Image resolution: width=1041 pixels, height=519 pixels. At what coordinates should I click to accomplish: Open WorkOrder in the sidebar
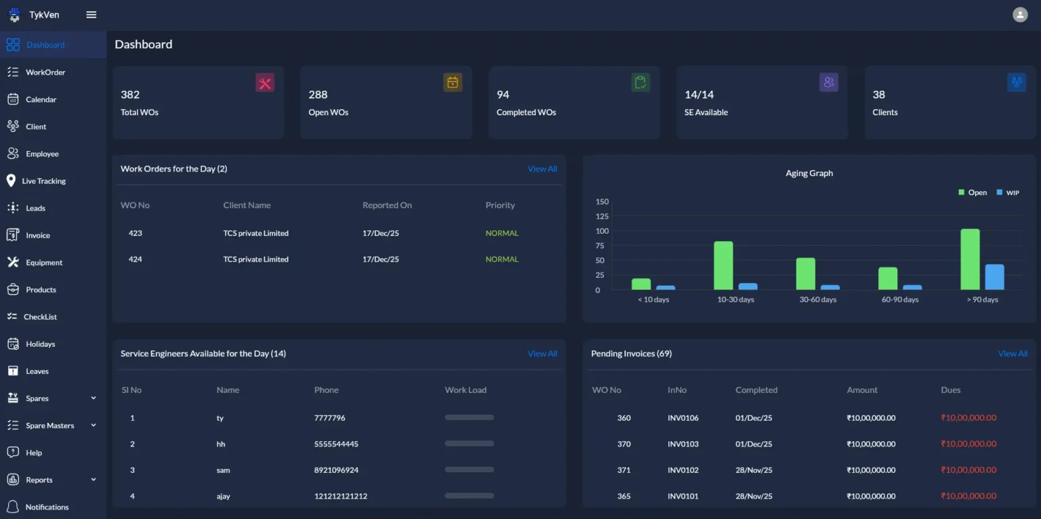point(45,72)
